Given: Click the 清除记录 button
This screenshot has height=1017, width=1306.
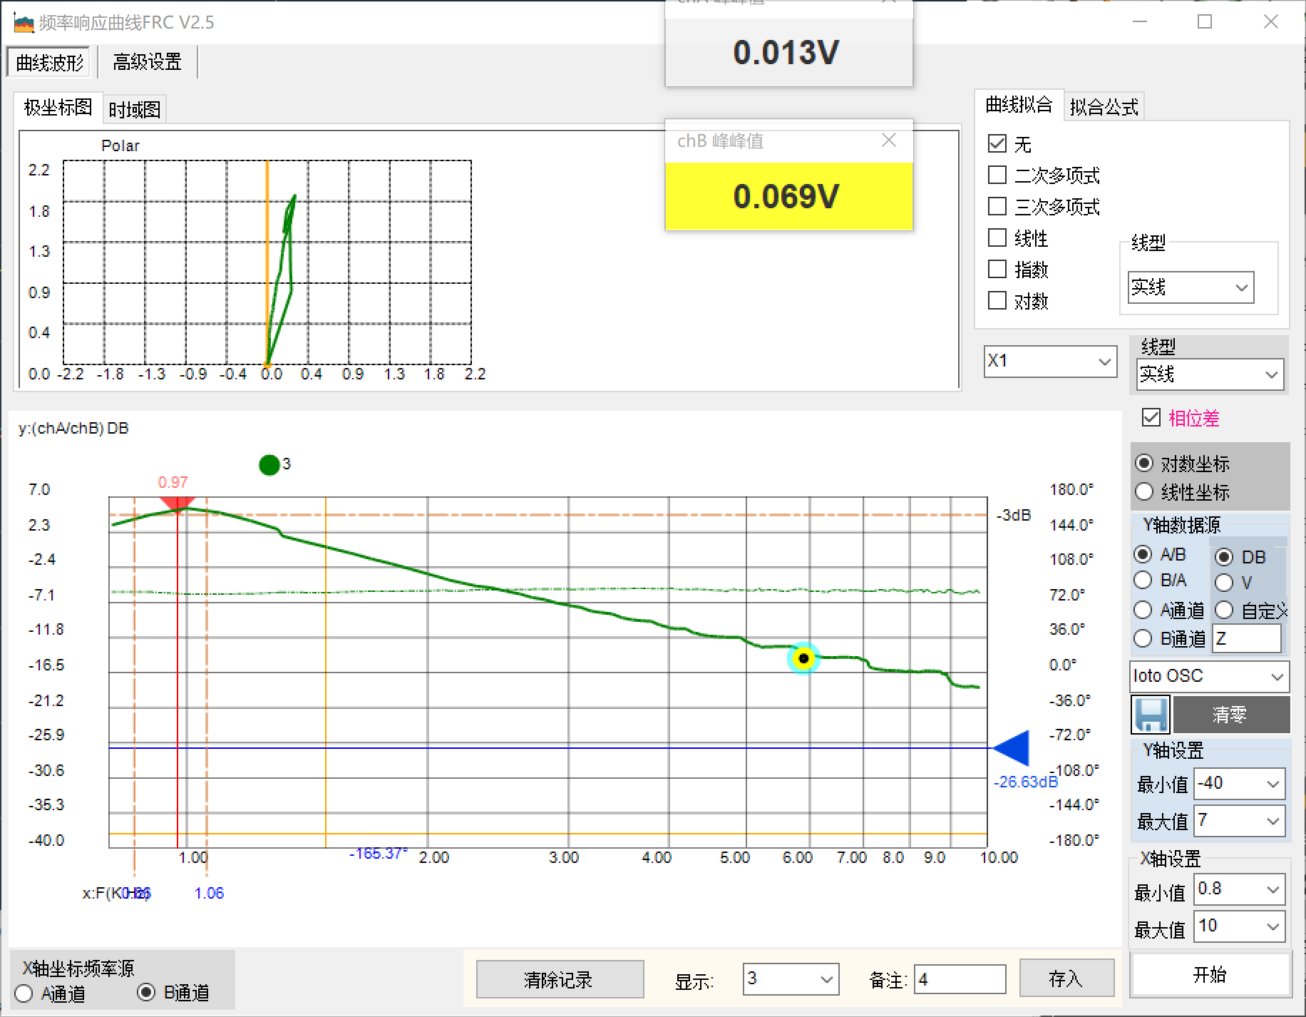Looking at the screenshot, I should point(559,980).
